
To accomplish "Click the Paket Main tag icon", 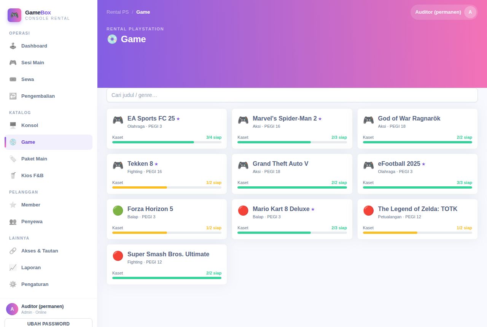I will tap(13, 159).
